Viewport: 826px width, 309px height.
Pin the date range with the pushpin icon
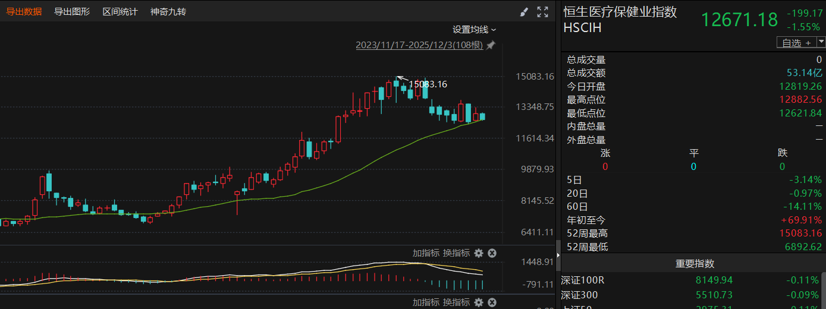coord(491,45)
